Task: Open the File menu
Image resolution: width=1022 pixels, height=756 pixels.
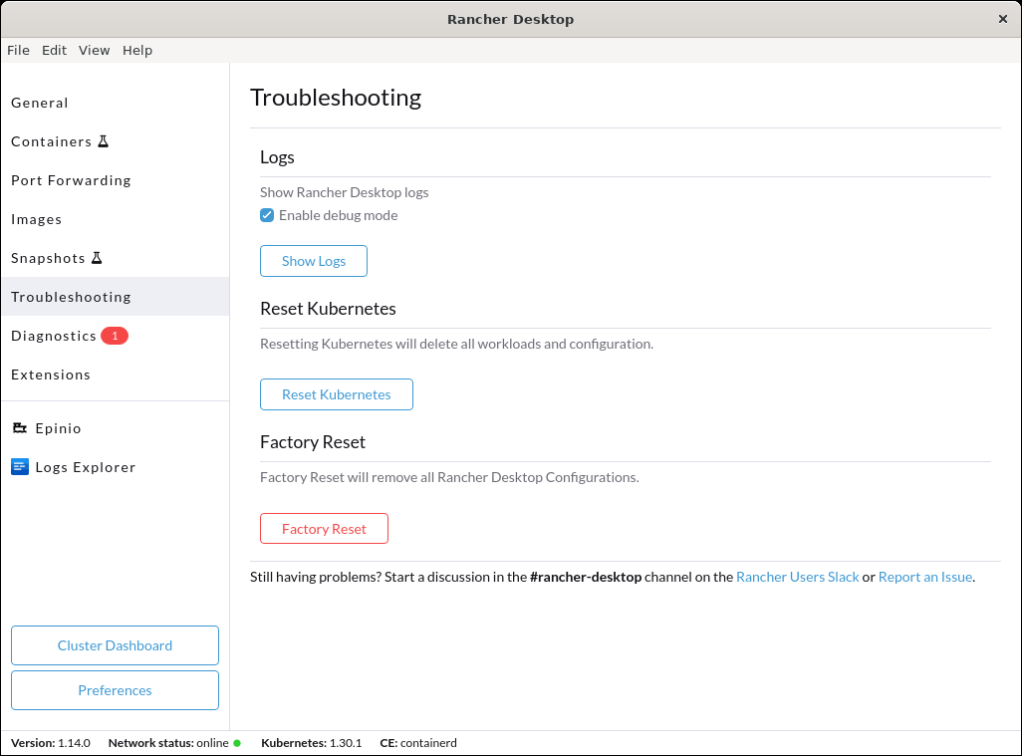Action: (x=18, y=50)
